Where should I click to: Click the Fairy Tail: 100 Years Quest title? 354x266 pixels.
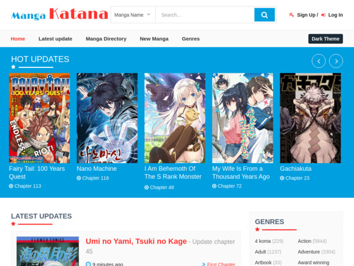(x=37, y=173)
